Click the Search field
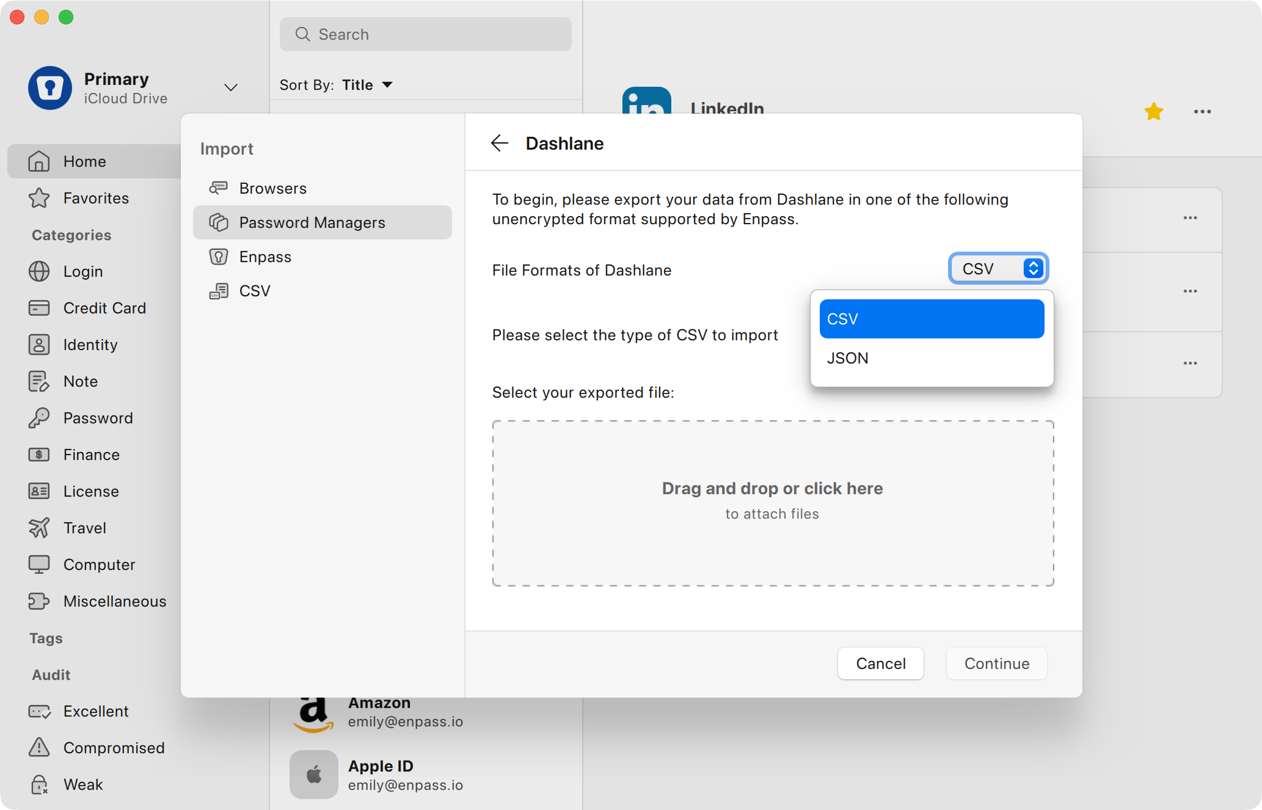Viewport: 1262px width, 810px height. point(426,34)
